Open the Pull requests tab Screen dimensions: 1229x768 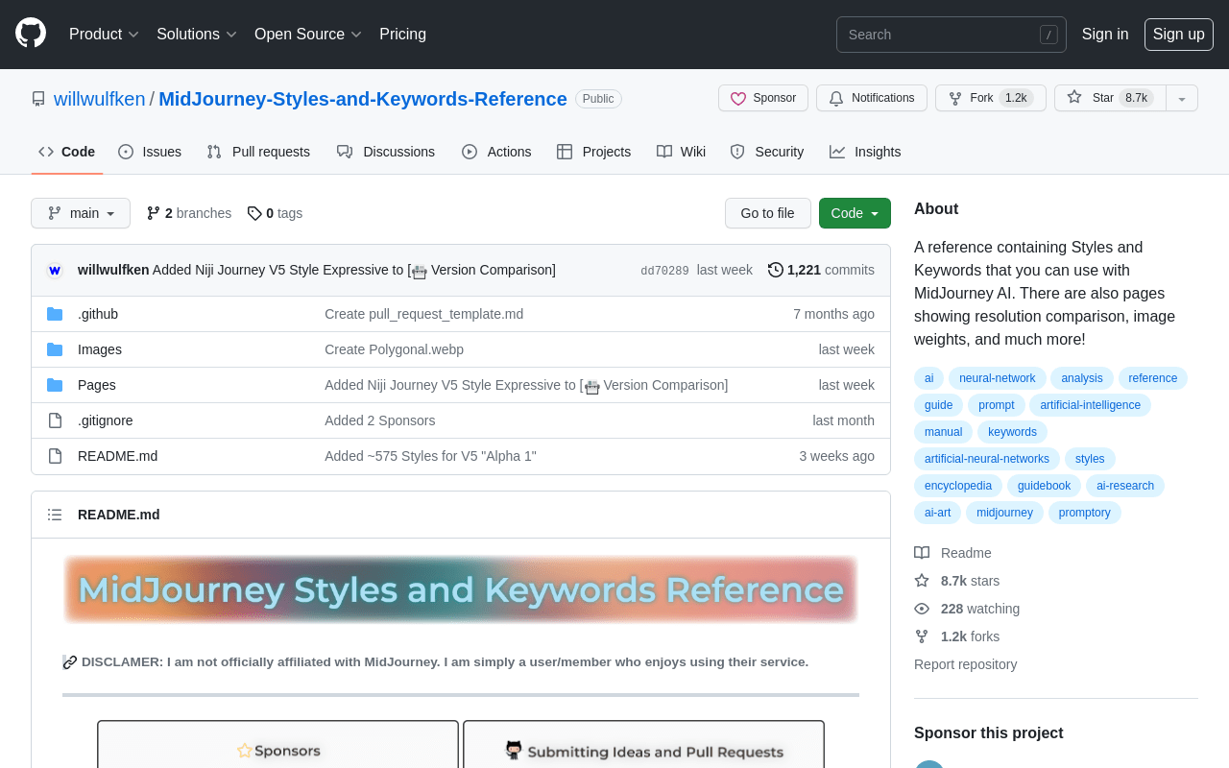pyautogui.click(x=258, y=152)
